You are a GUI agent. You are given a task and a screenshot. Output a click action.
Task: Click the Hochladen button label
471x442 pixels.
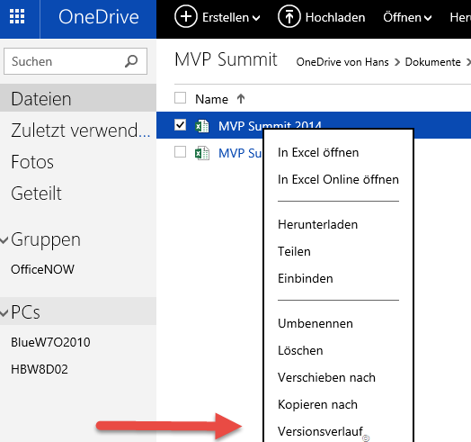335,17
